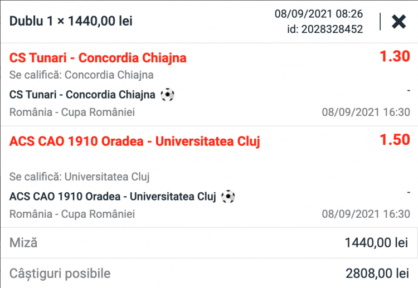418x288 pixels.
Task: Click the Dublu 1 × 1440,00 lei header
Action: [71, 22]
